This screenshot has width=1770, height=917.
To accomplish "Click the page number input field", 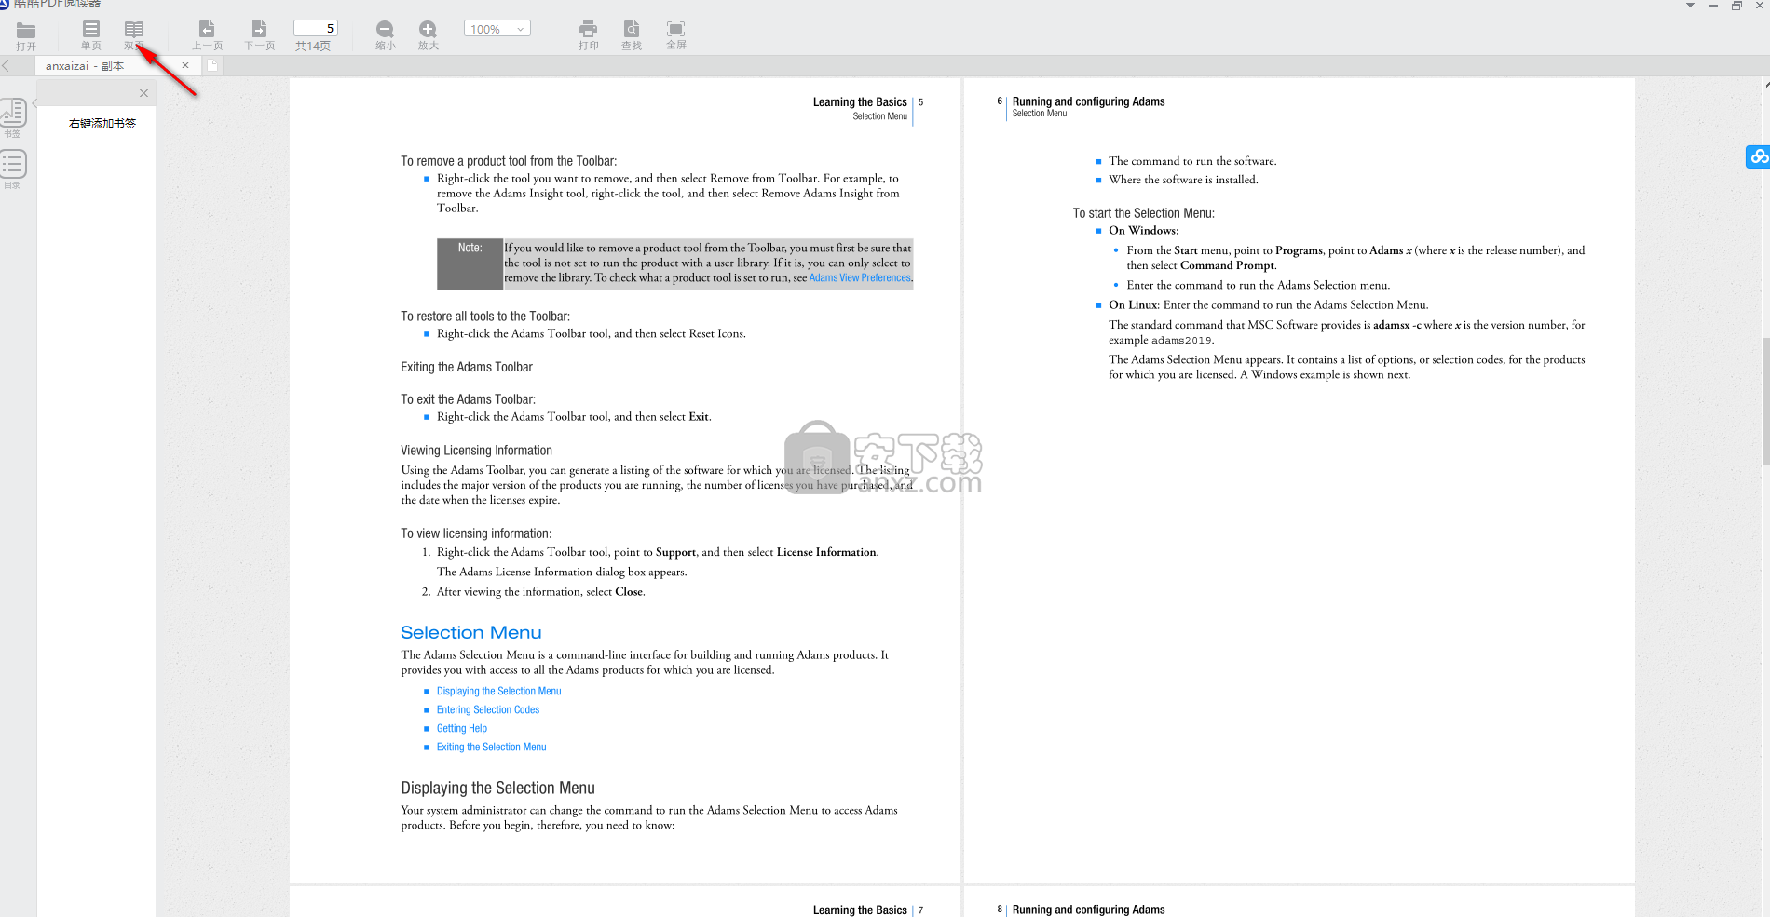I will click(316, 28).
